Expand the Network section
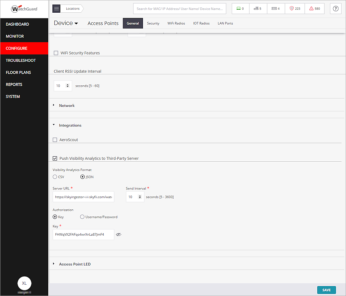The height and width of the screenshot is (296, 346). (53, 106)
